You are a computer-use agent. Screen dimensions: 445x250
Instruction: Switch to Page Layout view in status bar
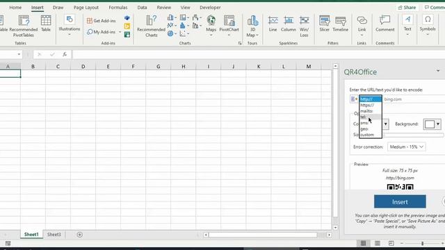(377, 243)
